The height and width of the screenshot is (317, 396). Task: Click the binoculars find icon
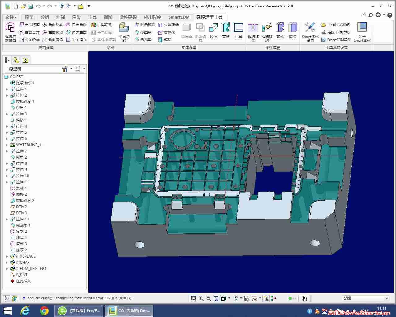[x=304, y=298]
